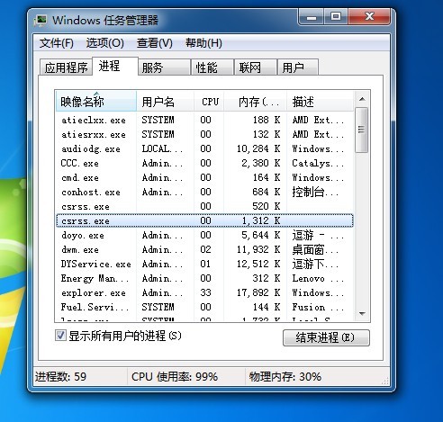Switch to the 服务 tab
Viewport: 443px width, 422px height.
tap(164, 67)
